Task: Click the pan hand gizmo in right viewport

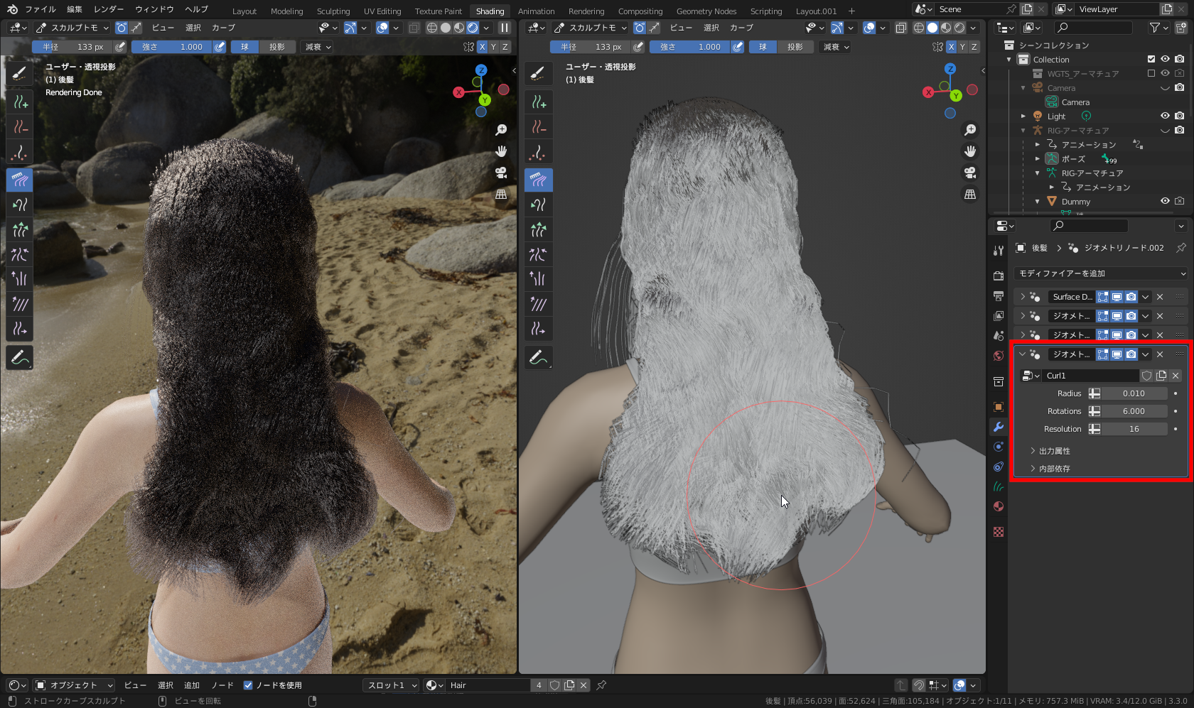Action: tap(970, 151)
